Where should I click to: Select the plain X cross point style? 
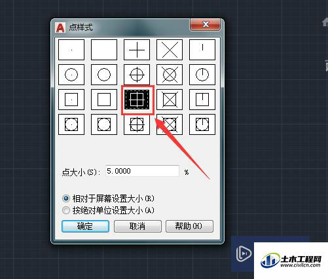coord(170,50)
